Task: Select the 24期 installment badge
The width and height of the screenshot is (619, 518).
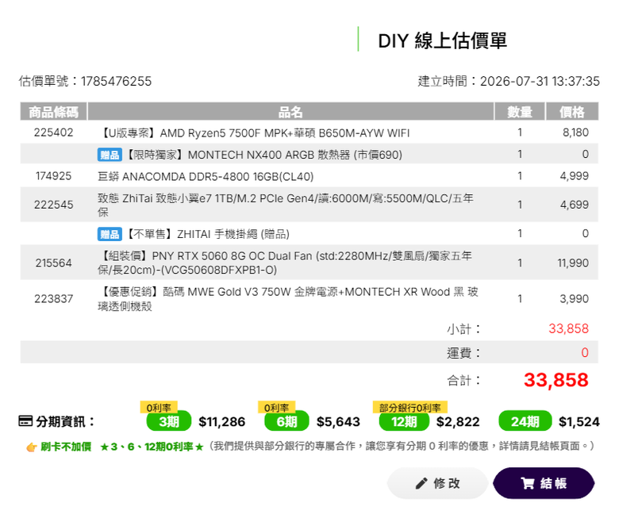Action: tap(525, 421)
